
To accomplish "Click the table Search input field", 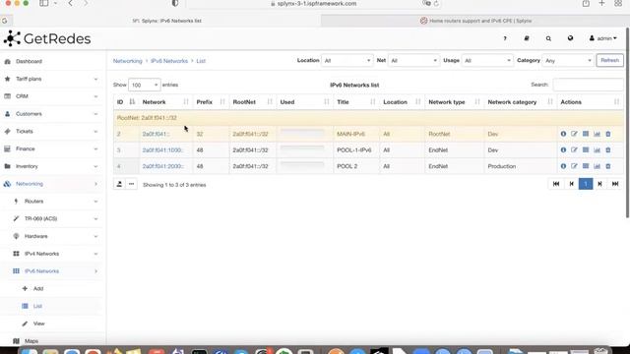I will (588, 85).
